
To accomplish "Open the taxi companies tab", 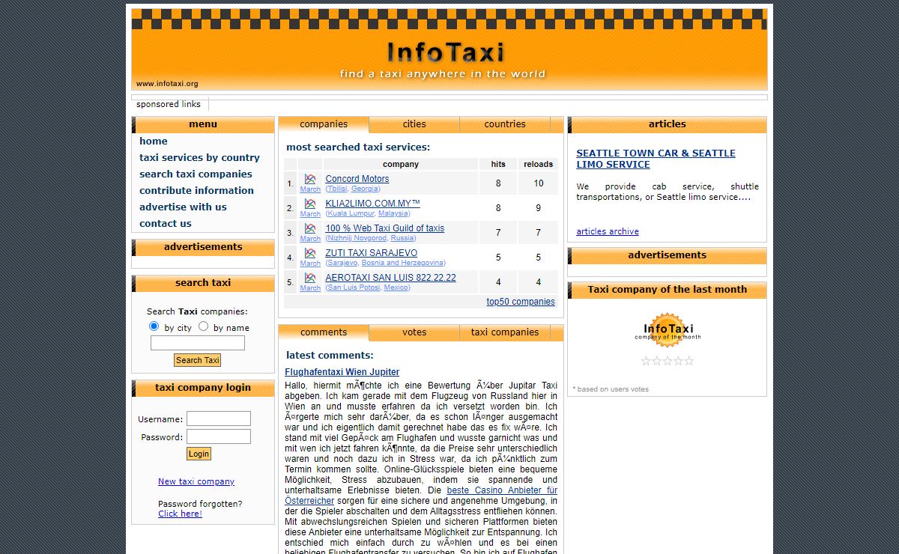I will (505, 332).
